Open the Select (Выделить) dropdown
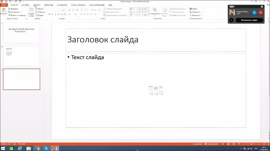Screen dimensions: 270x151 (x=195, y=15)
